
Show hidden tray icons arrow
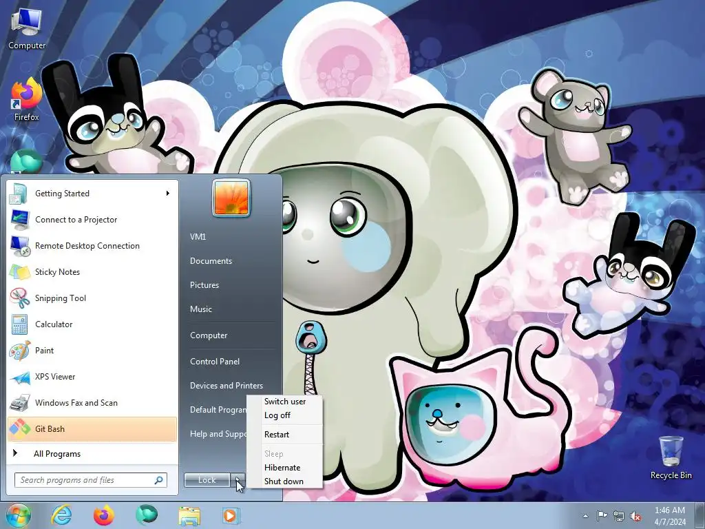585,516
